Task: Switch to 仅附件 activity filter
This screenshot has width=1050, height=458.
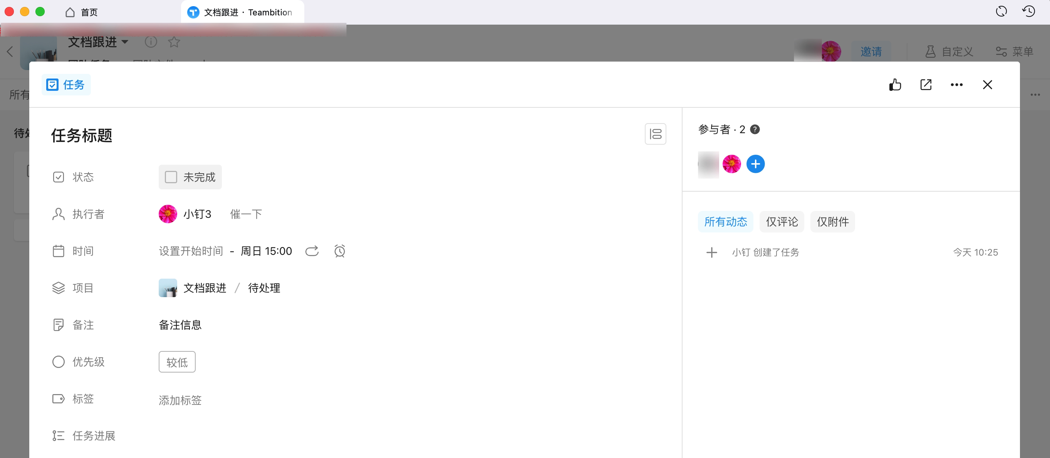Action: coord(832,222)
